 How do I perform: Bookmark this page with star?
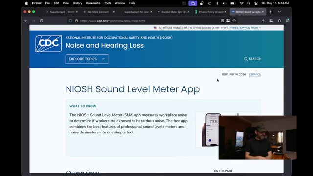point(234,21)
